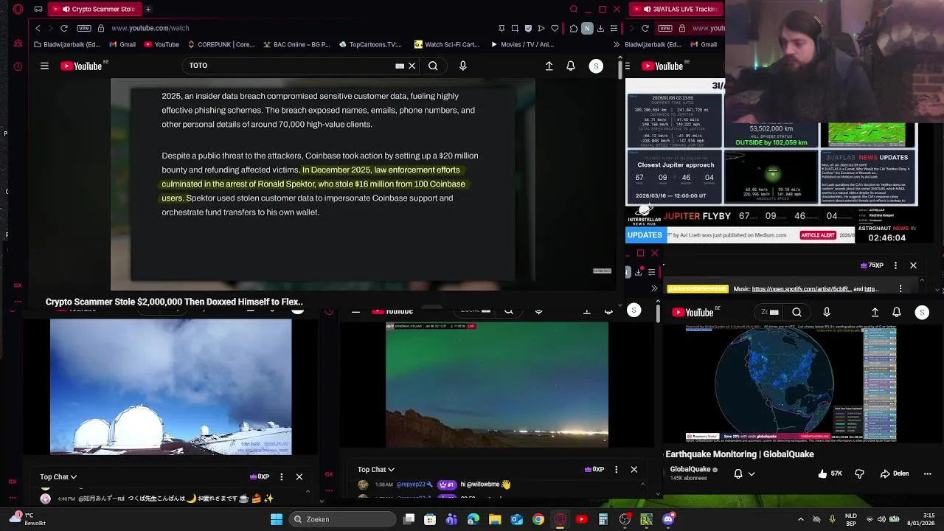Viewport: 944px width, 531px height.
Task: Focus the www.youtube.com/watch address field
Action: [x=150, y=28]
